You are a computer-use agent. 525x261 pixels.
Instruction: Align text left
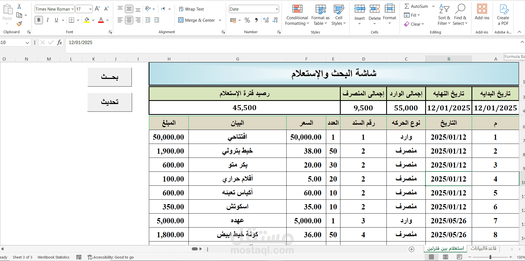(x=120, y=20)
